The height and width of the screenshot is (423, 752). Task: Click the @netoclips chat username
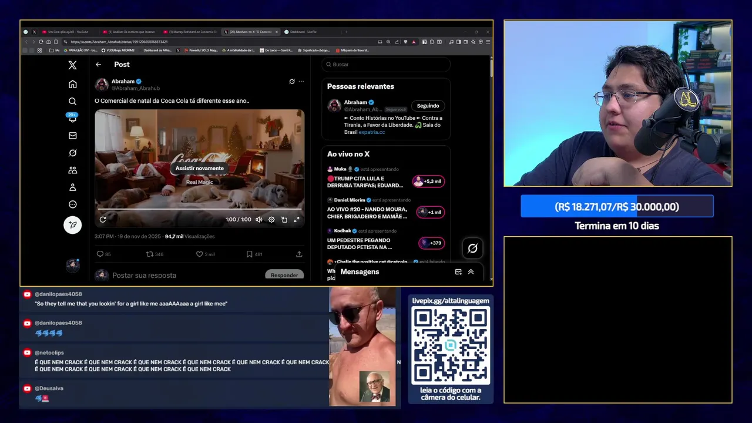[49, 352]
